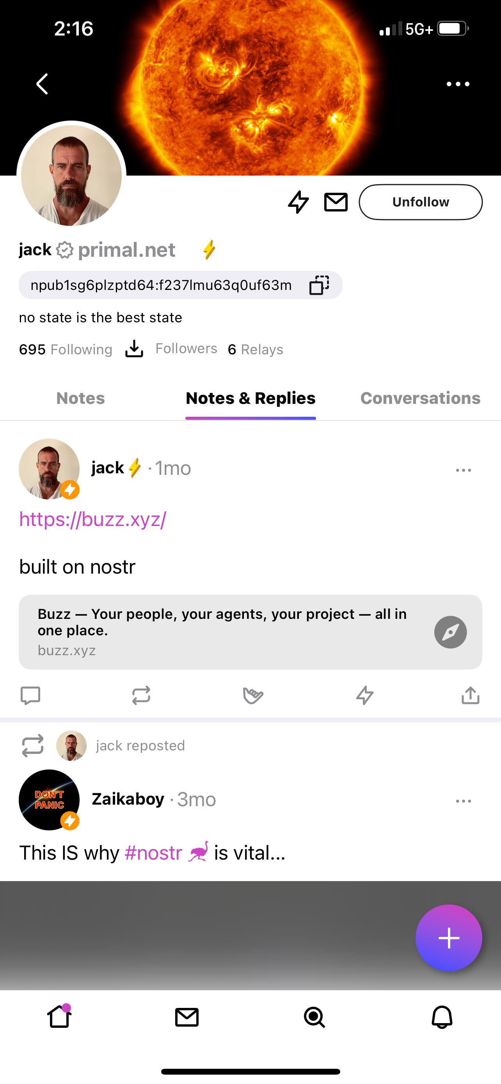The width and height of the screenshot is (501, 1084).
Task: Open options menu on Zaikaboy's note
Action: pyautogui.click(x=463, y=801)
